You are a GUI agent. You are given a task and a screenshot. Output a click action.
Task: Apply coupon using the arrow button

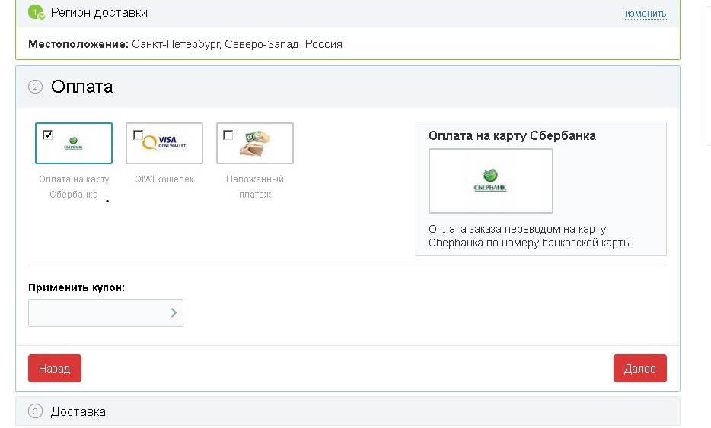coord(174,312)
